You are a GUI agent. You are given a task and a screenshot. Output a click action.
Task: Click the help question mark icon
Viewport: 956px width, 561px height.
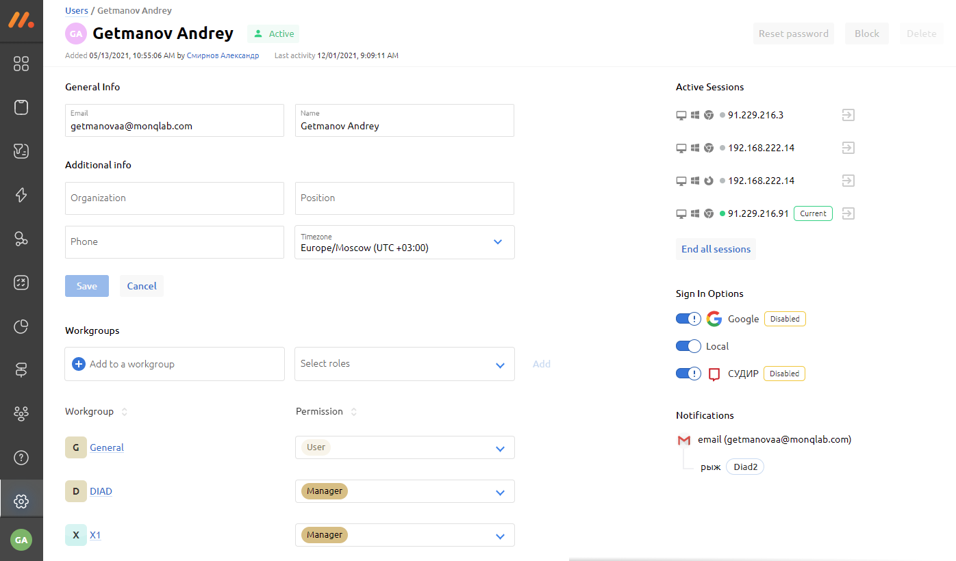tap(21, 457)
